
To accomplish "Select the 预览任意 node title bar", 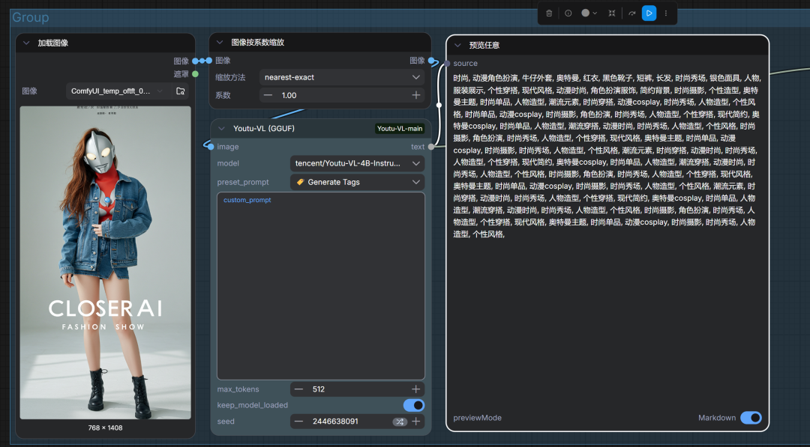I will point(607,46).
